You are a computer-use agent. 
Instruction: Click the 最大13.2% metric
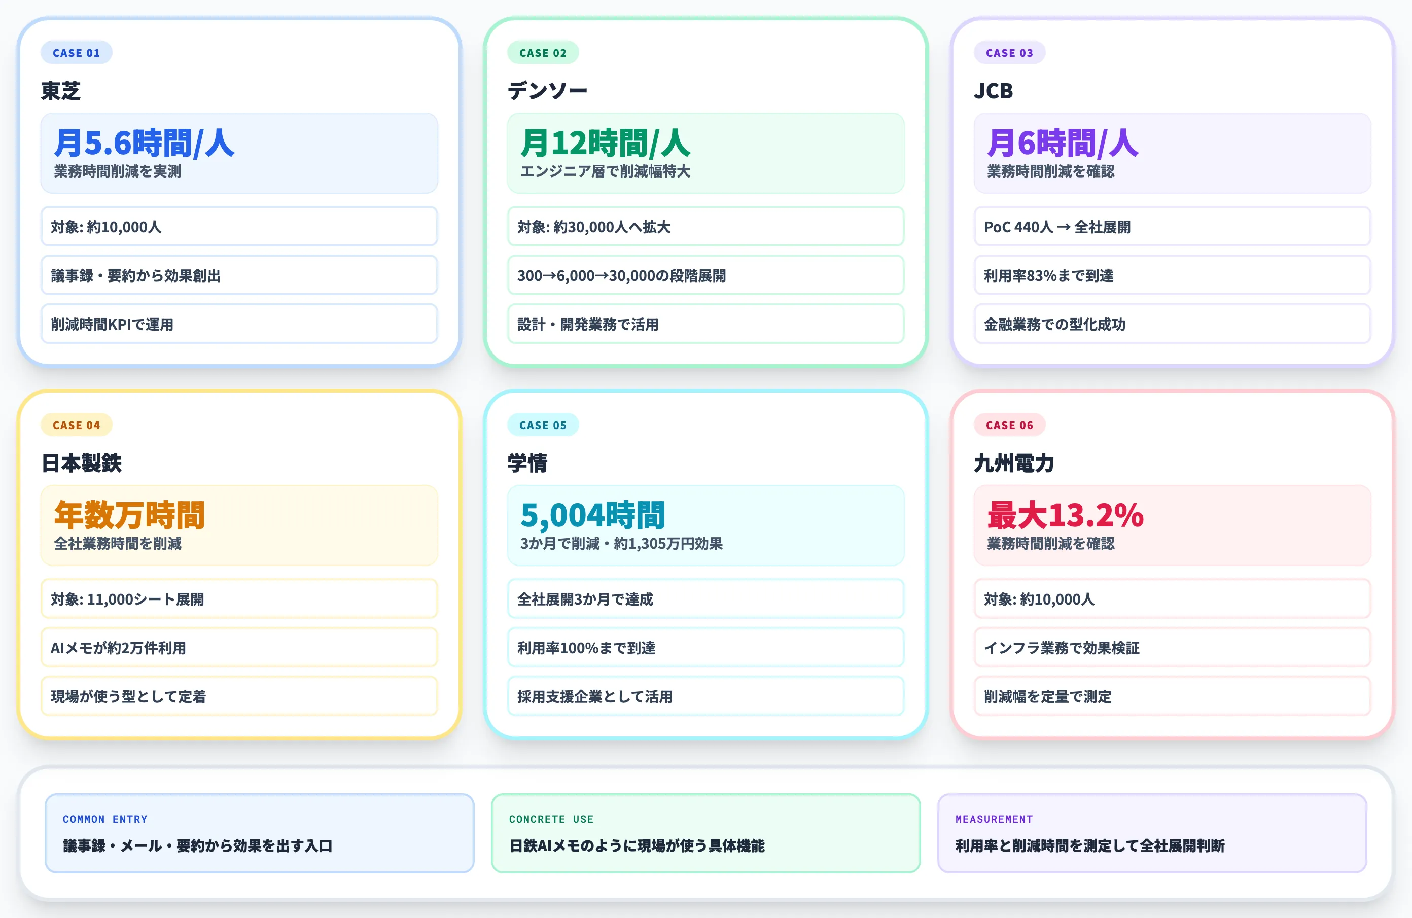coord(1066,515)
